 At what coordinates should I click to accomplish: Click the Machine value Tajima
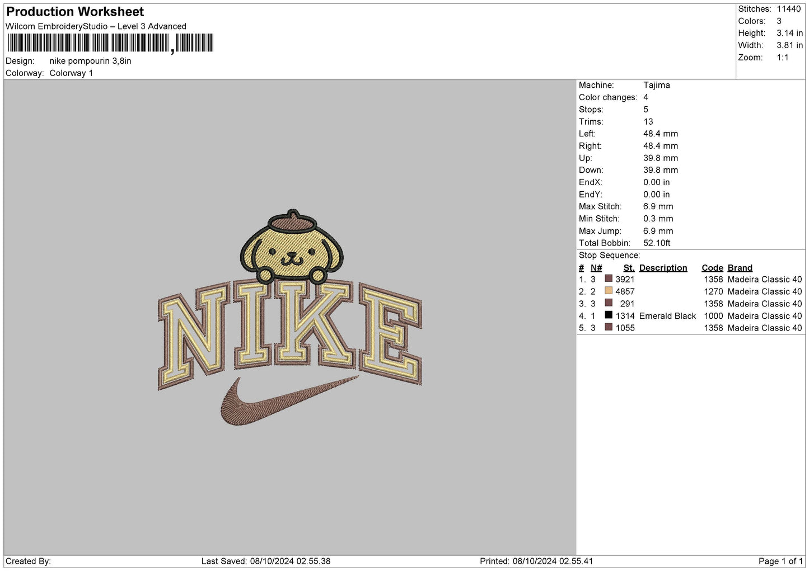click(x=656, y=85)
